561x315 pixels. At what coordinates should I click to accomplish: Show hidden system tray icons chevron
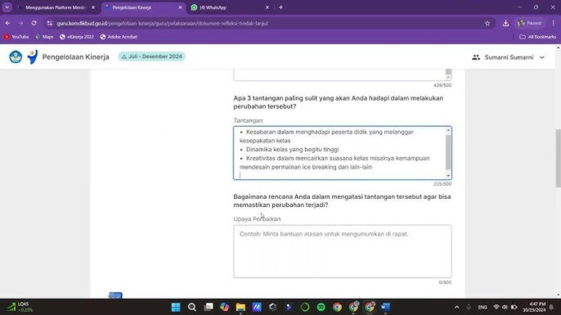(x=457, y=307)
